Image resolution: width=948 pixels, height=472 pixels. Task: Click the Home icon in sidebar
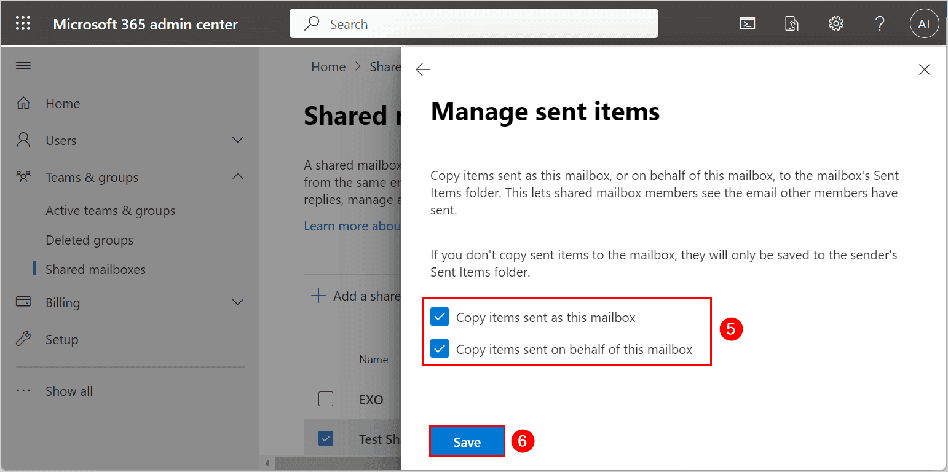[23, 103]
